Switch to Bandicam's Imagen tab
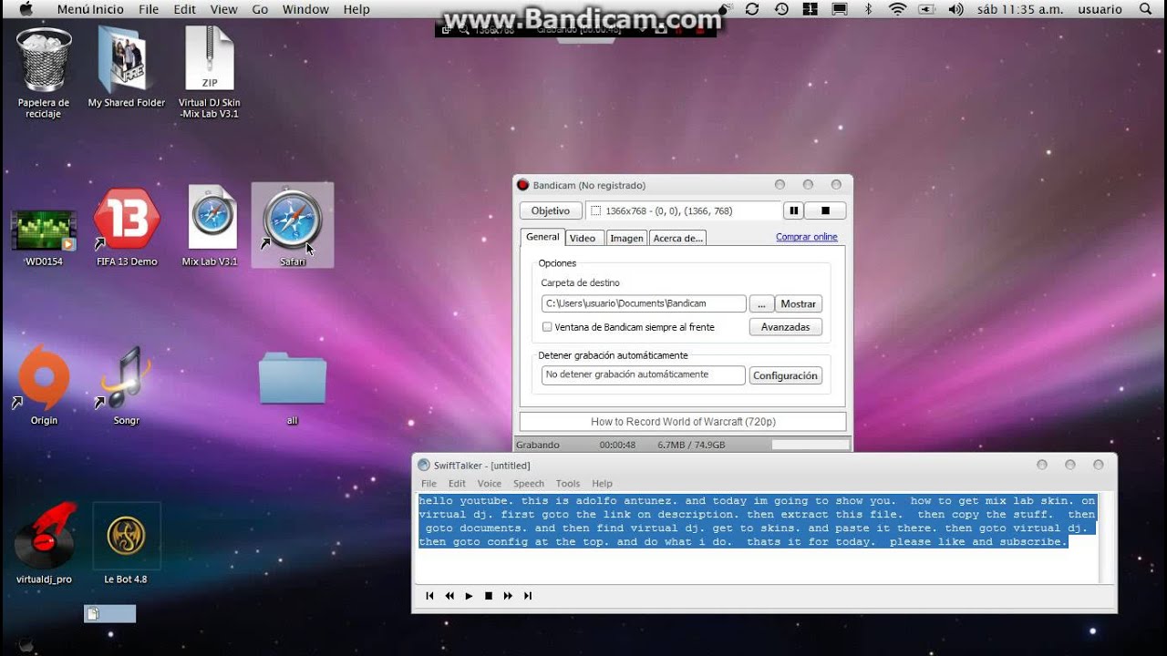Screen dimensions: 1167x656 click(x=626, y=238)
